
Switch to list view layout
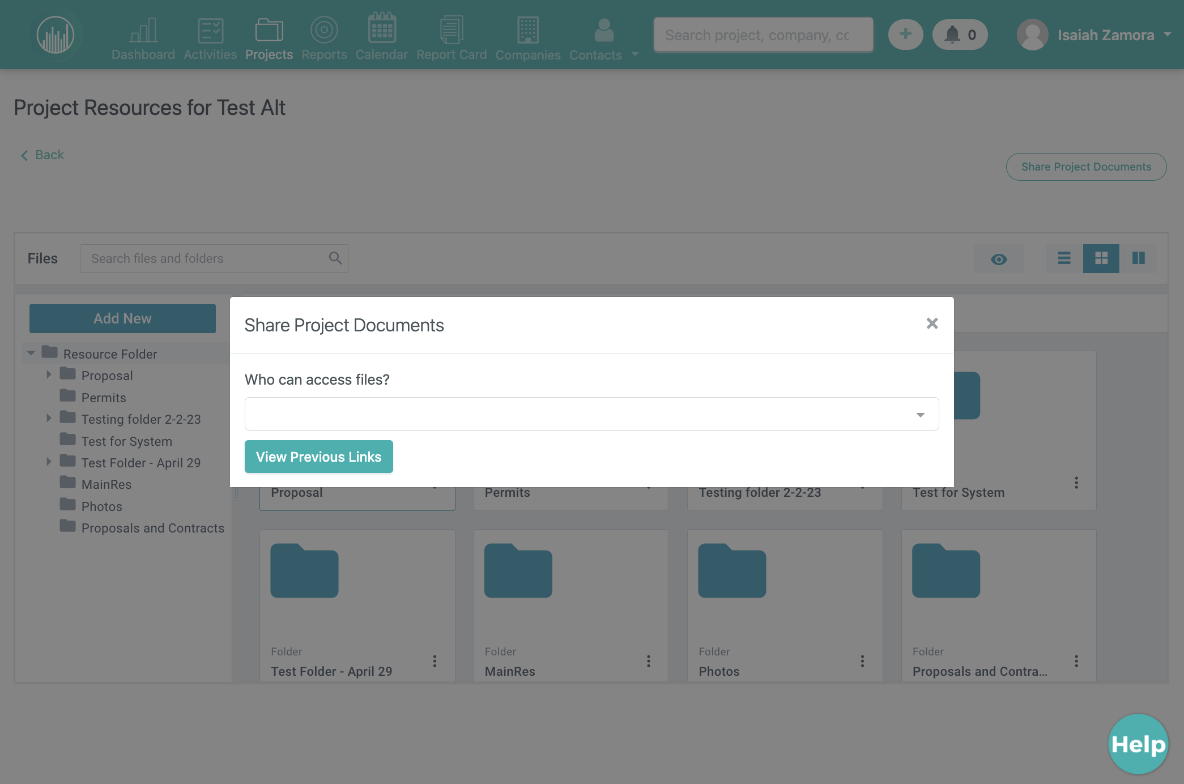1064,258
